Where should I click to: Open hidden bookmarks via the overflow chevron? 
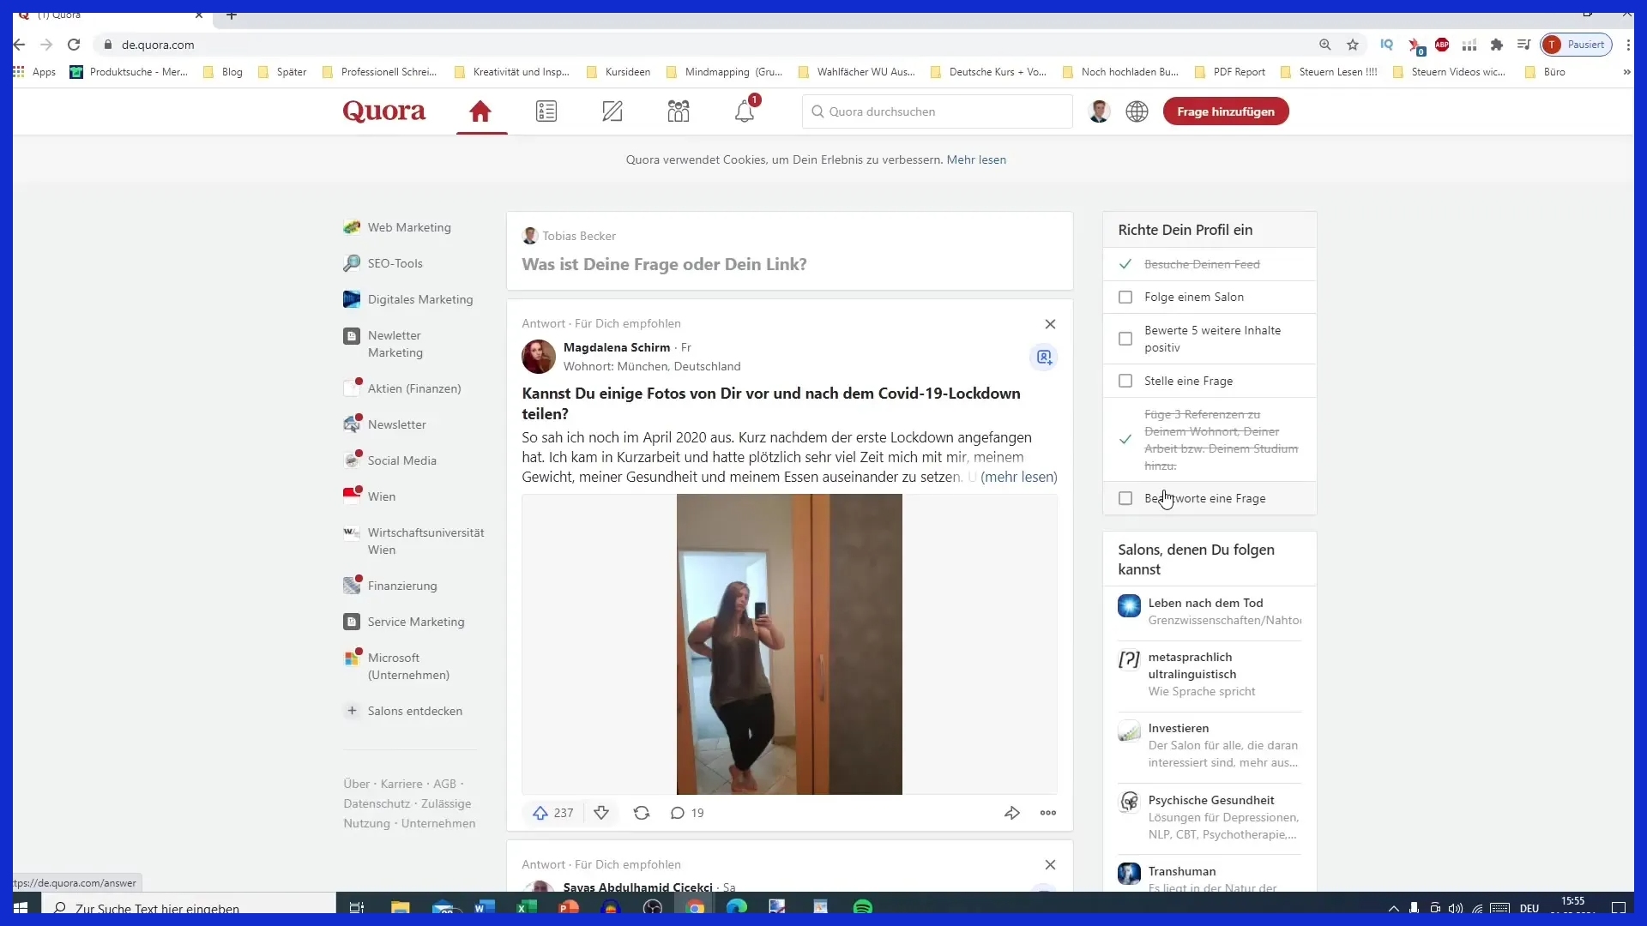1626,72
